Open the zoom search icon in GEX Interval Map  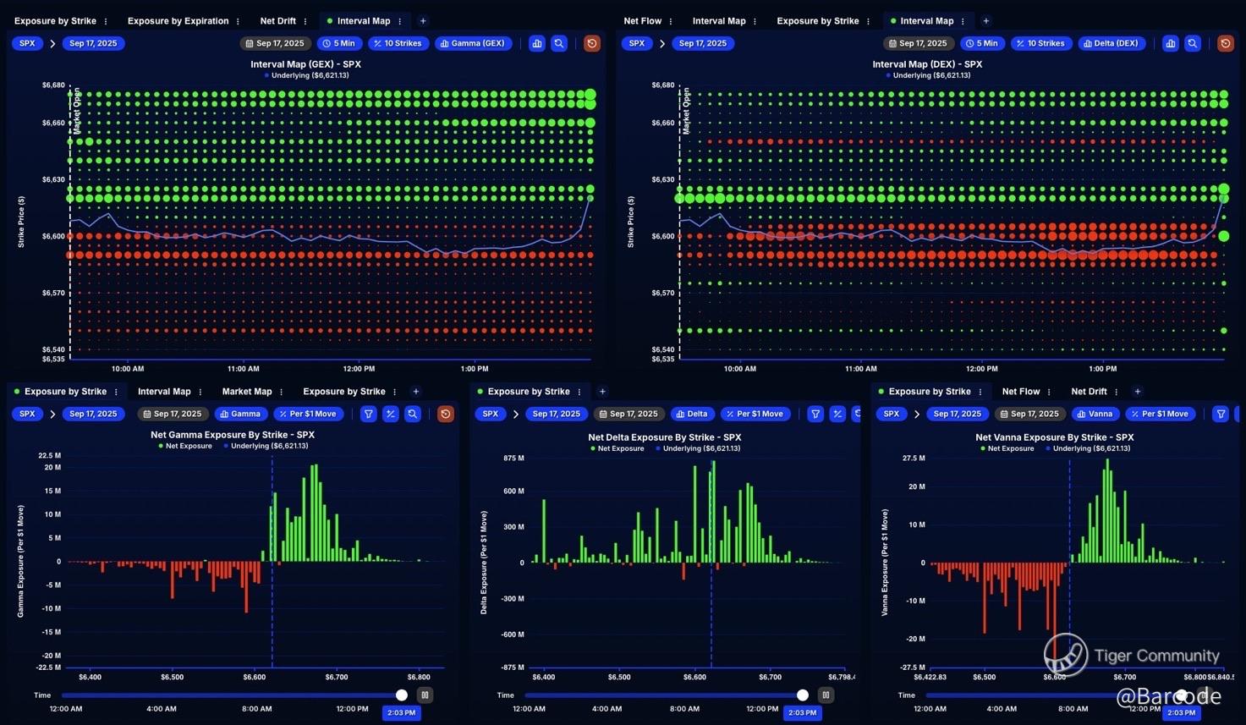point(559,43)
